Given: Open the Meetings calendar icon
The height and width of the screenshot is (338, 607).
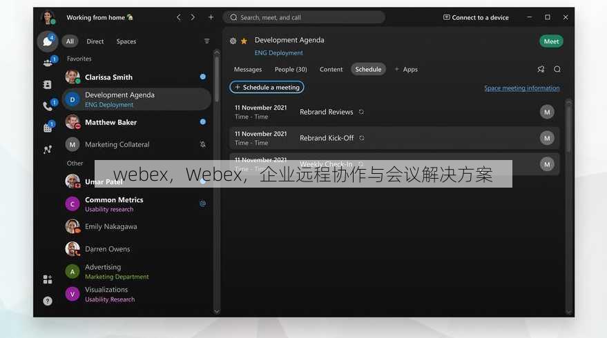Looking at the screenshot, I should (48, 128).
